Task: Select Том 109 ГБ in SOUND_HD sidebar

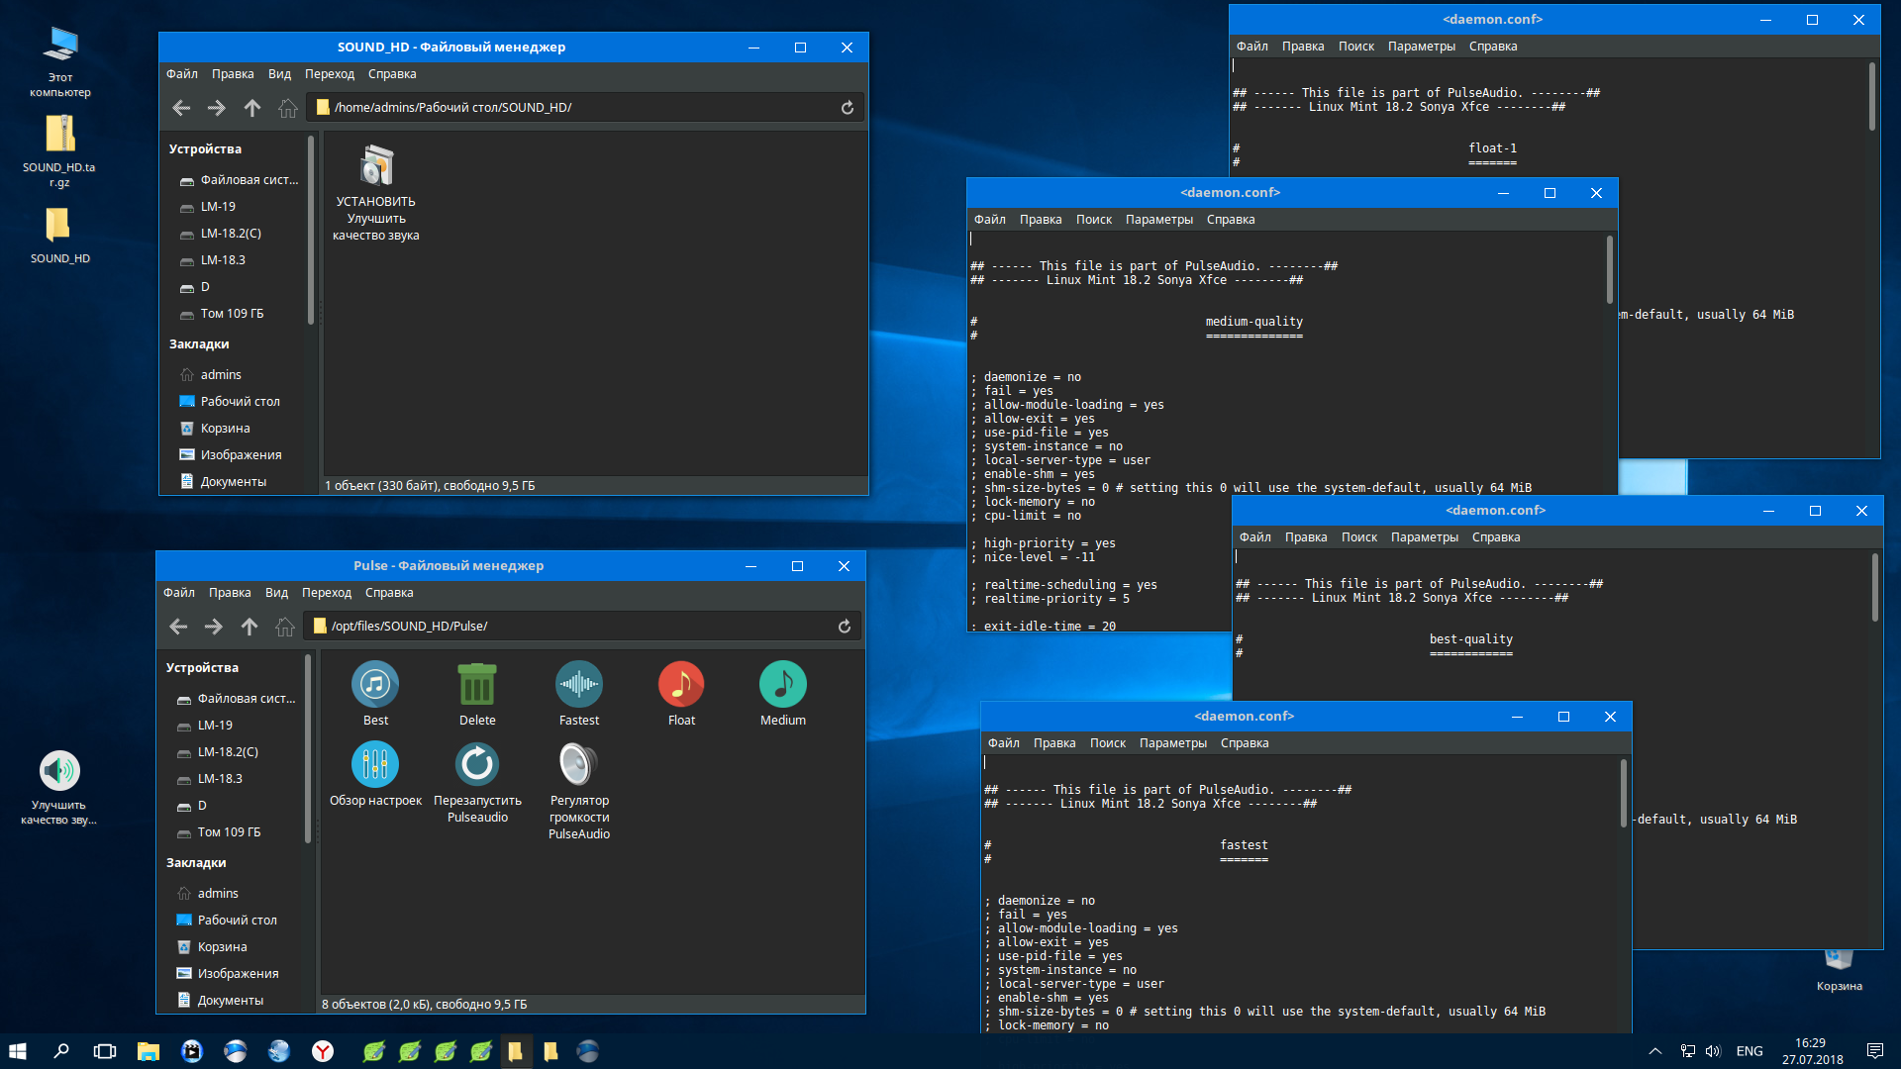Action: pos(232,314)
